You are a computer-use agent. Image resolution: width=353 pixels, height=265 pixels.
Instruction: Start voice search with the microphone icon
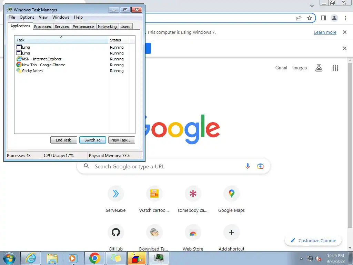[x=248, y=166]
